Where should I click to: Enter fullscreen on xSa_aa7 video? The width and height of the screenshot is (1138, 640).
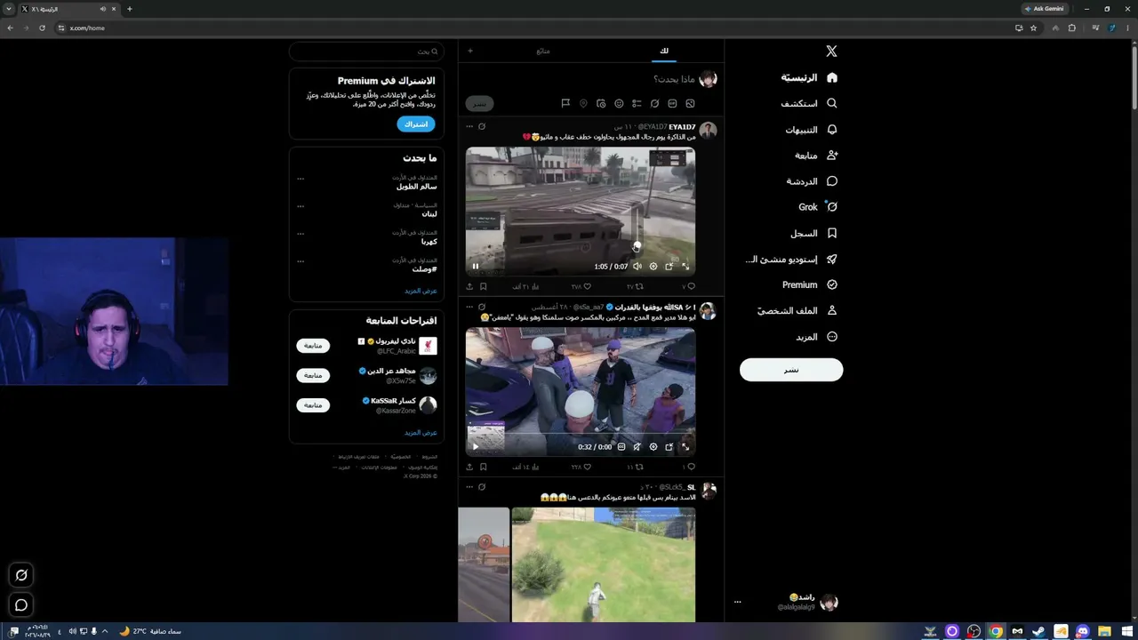tap(685, 446)
